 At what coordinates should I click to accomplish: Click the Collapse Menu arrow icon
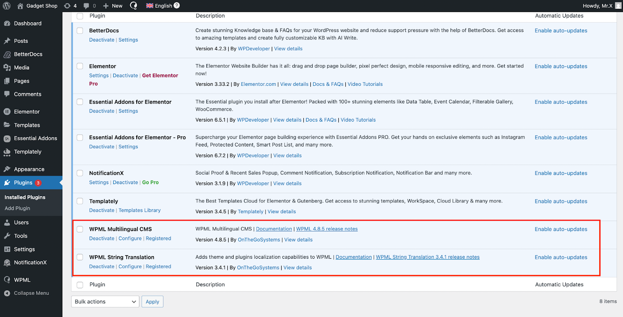click(7, 293)
